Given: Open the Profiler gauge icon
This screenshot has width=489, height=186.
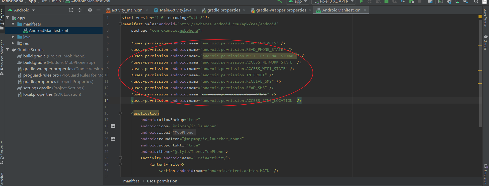Looking at the screenshot, I should (x=403, y=1).
